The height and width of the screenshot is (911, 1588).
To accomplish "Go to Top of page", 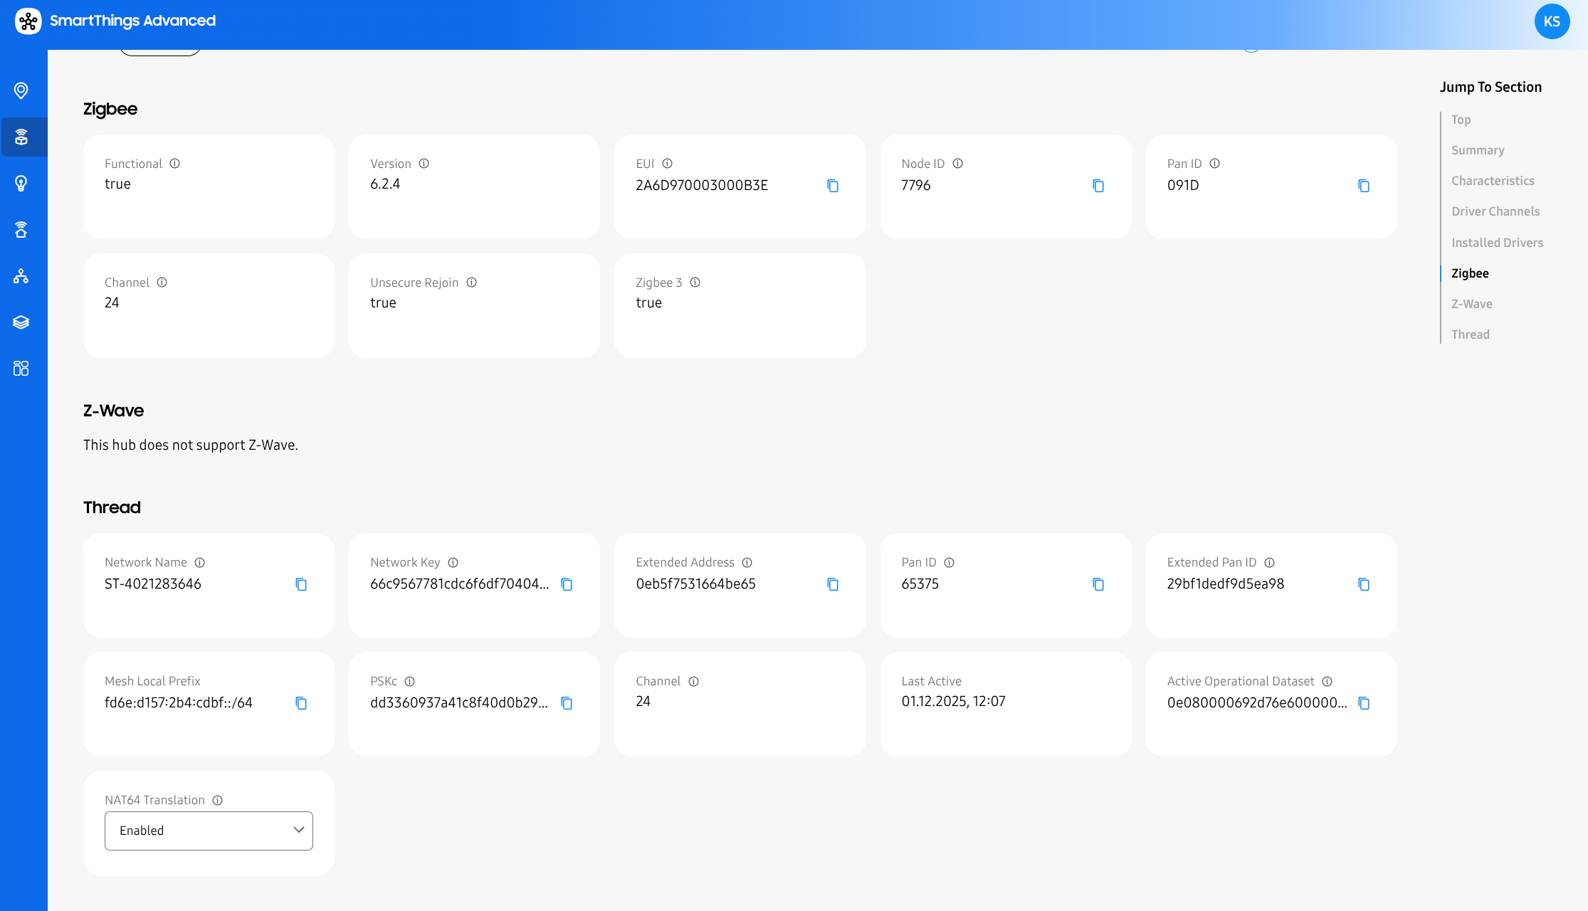I will coord(1461,120).
